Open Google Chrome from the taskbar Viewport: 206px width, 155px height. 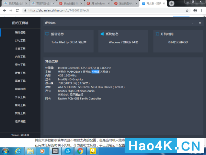pyautogui.click(x=80, y=151)
